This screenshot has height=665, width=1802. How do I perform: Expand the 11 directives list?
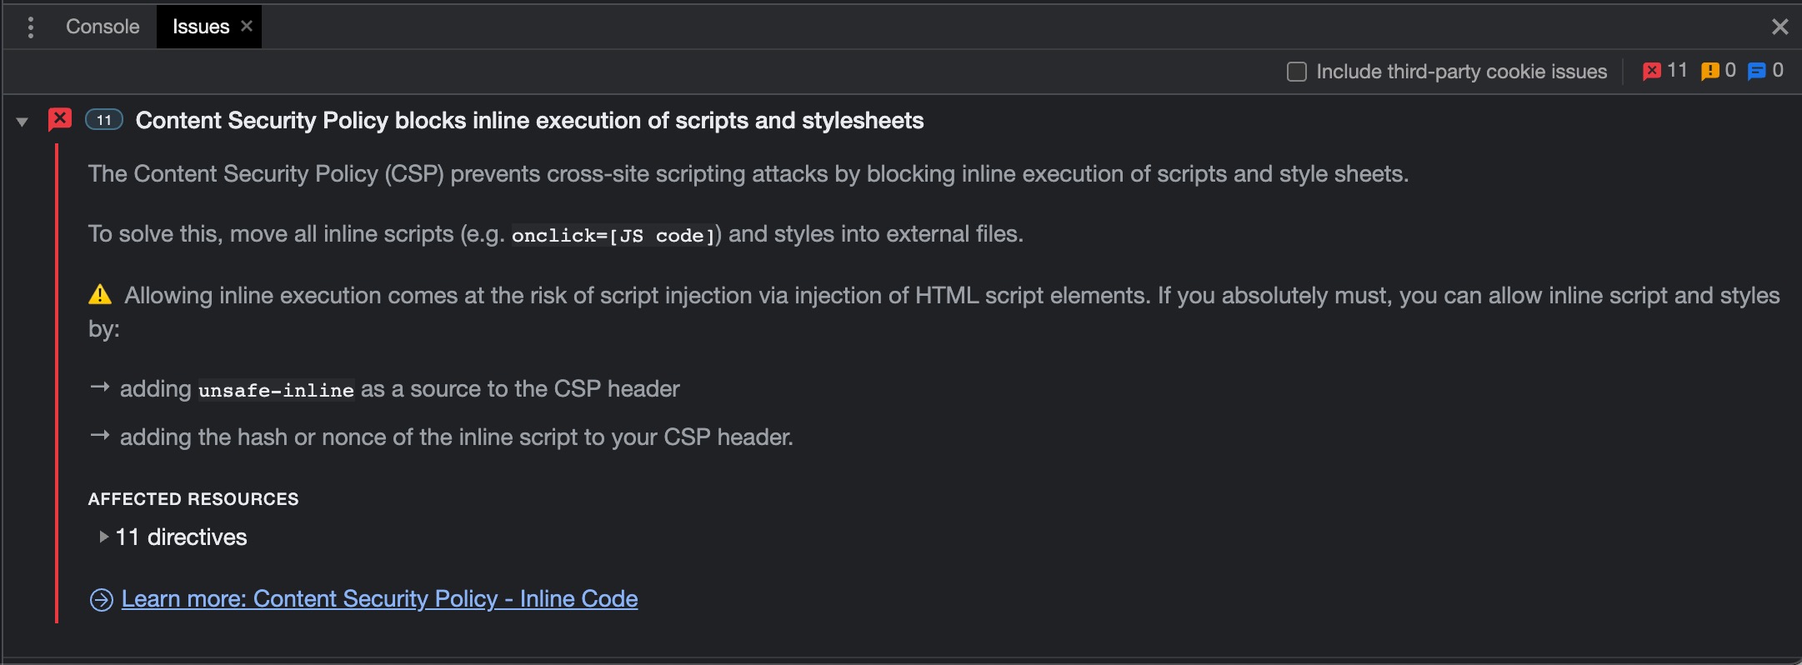(x=104, y=537)
